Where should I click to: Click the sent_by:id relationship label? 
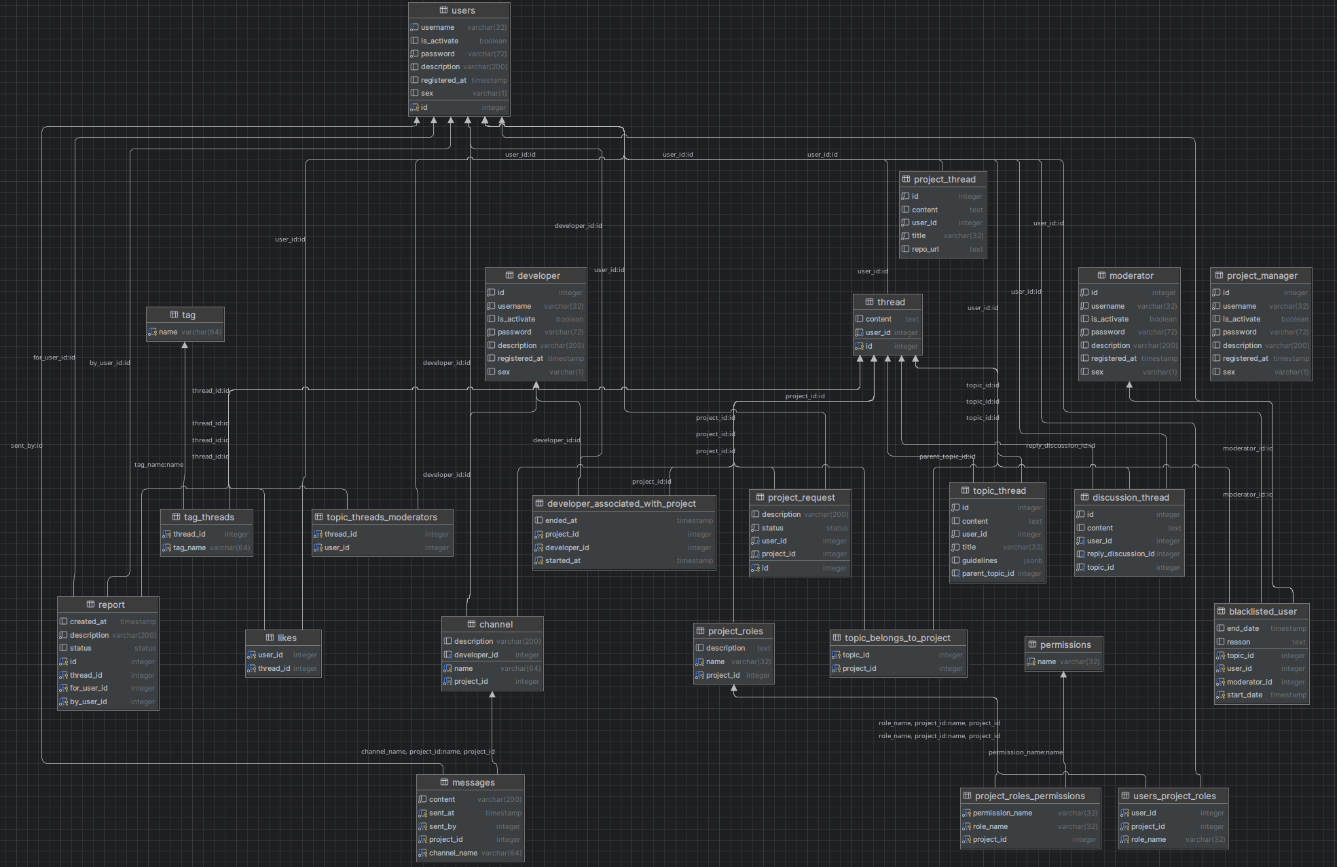pos(26,446)
